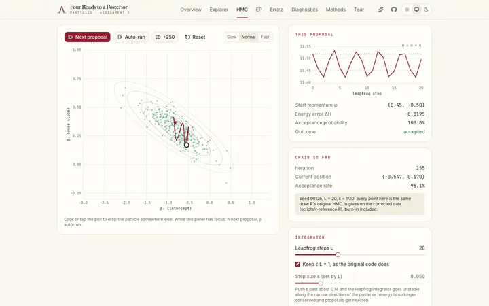Click the β₀ (intercept) axis label
Image resolution: width=489 pixels, height=306 pixels.
[x=176, y=208]
